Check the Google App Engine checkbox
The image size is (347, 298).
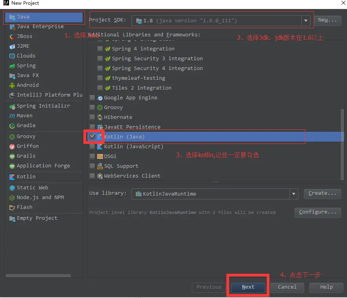pyautogui.click(x=92, y=97)
